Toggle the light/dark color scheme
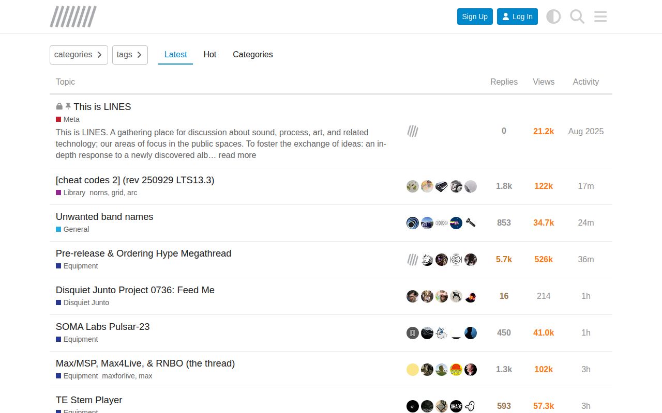 click(553, 17)
